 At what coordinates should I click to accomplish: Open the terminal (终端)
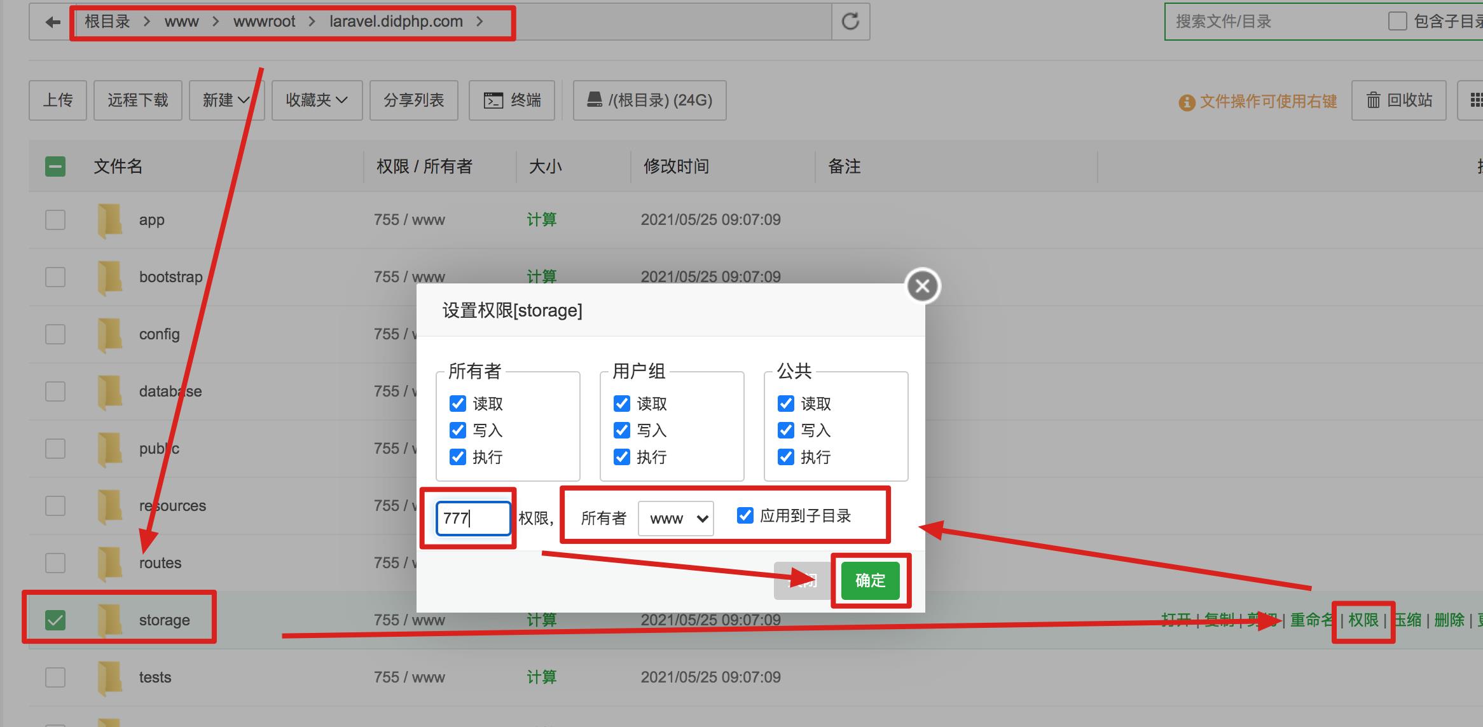[x=512, y=100]
